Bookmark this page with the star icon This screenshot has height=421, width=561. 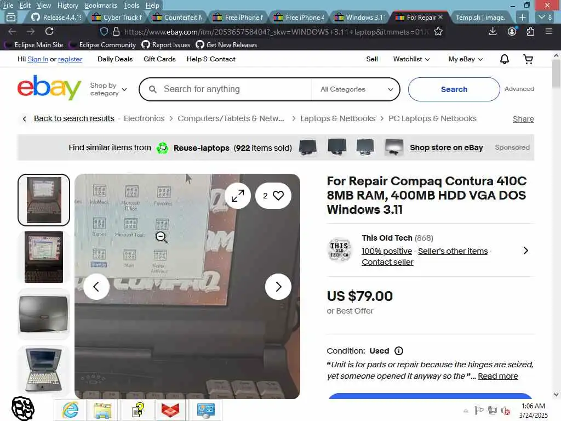(x=438, y=31)
